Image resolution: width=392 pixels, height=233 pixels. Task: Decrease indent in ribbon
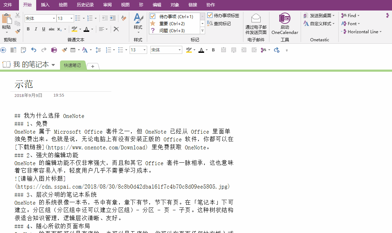click(105, 18)
